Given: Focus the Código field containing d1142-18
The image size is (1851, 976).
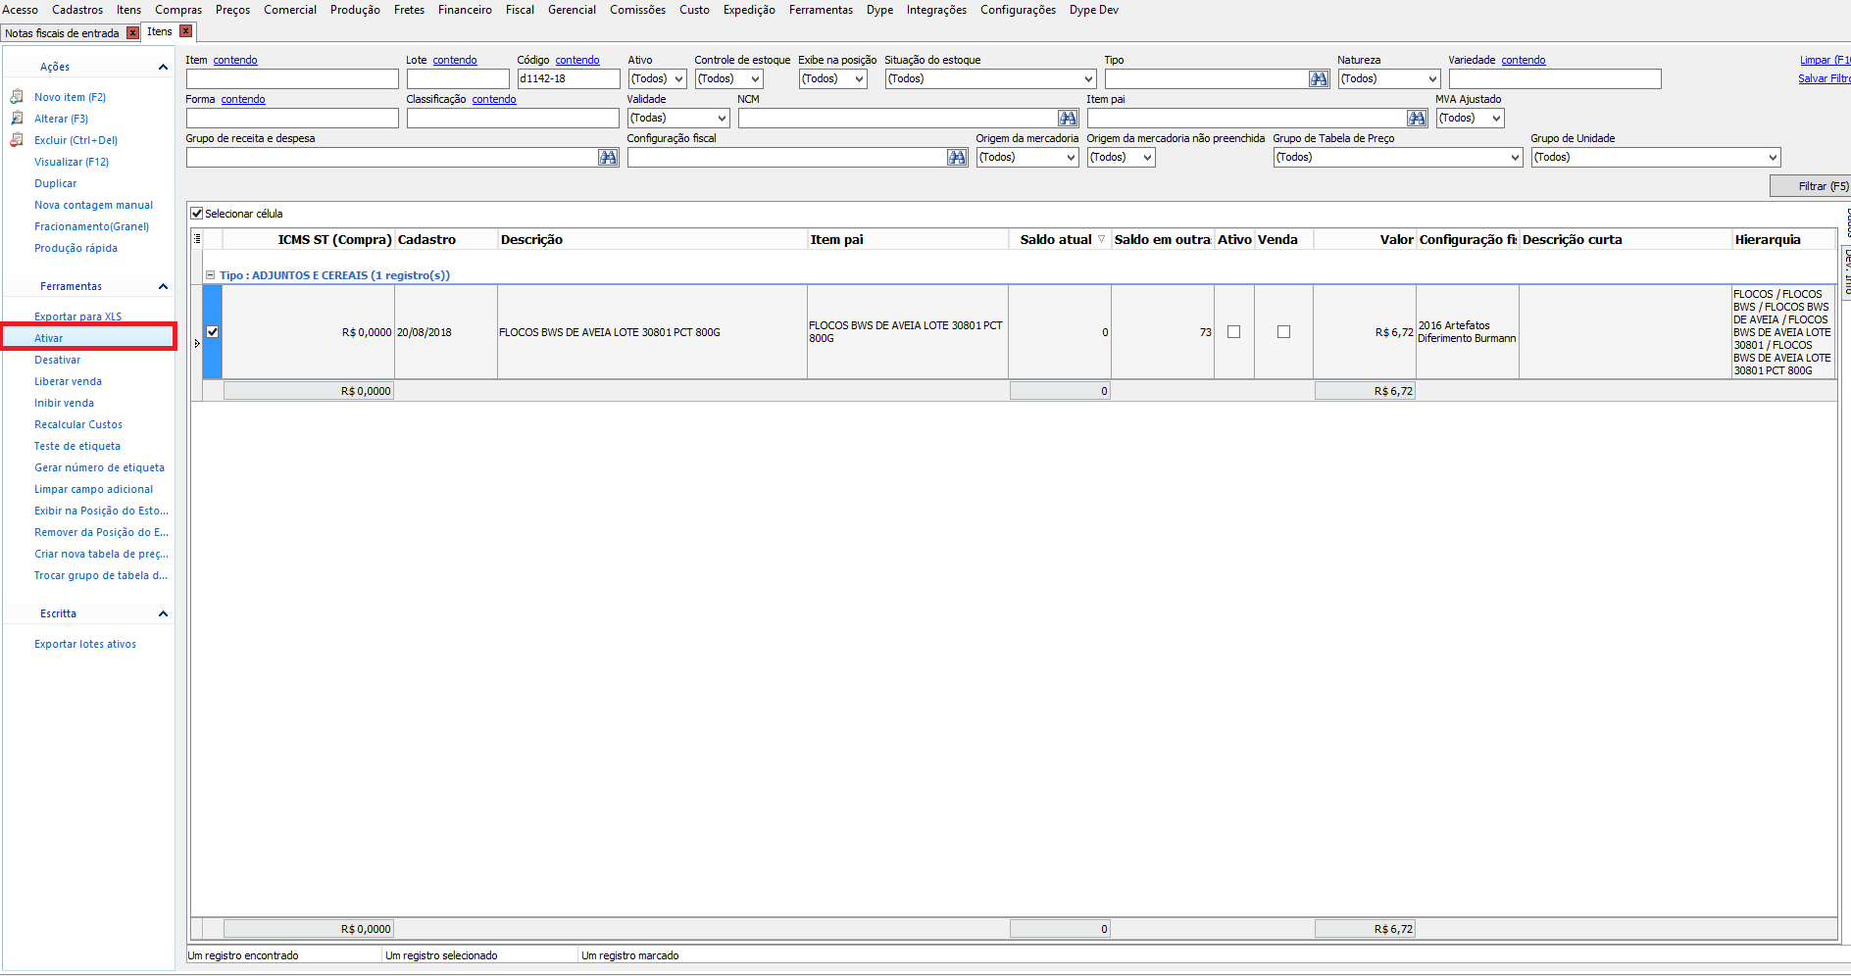Looking at the screenshot, I should click(x=569, y=78).
